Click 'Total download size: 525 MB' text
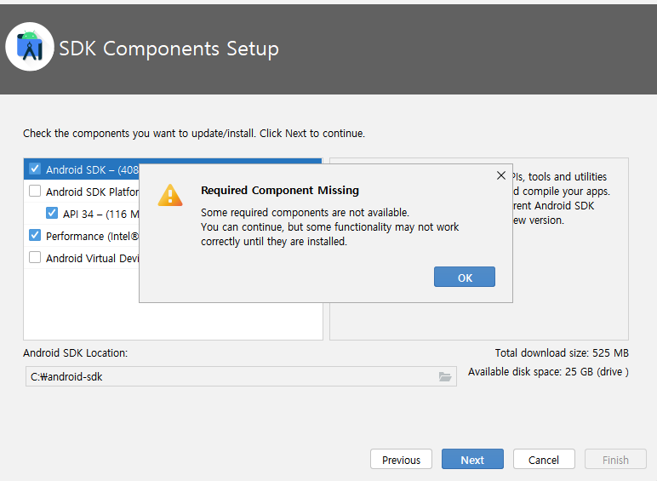The height and width of the screenshot is (481, 657). 562,353
